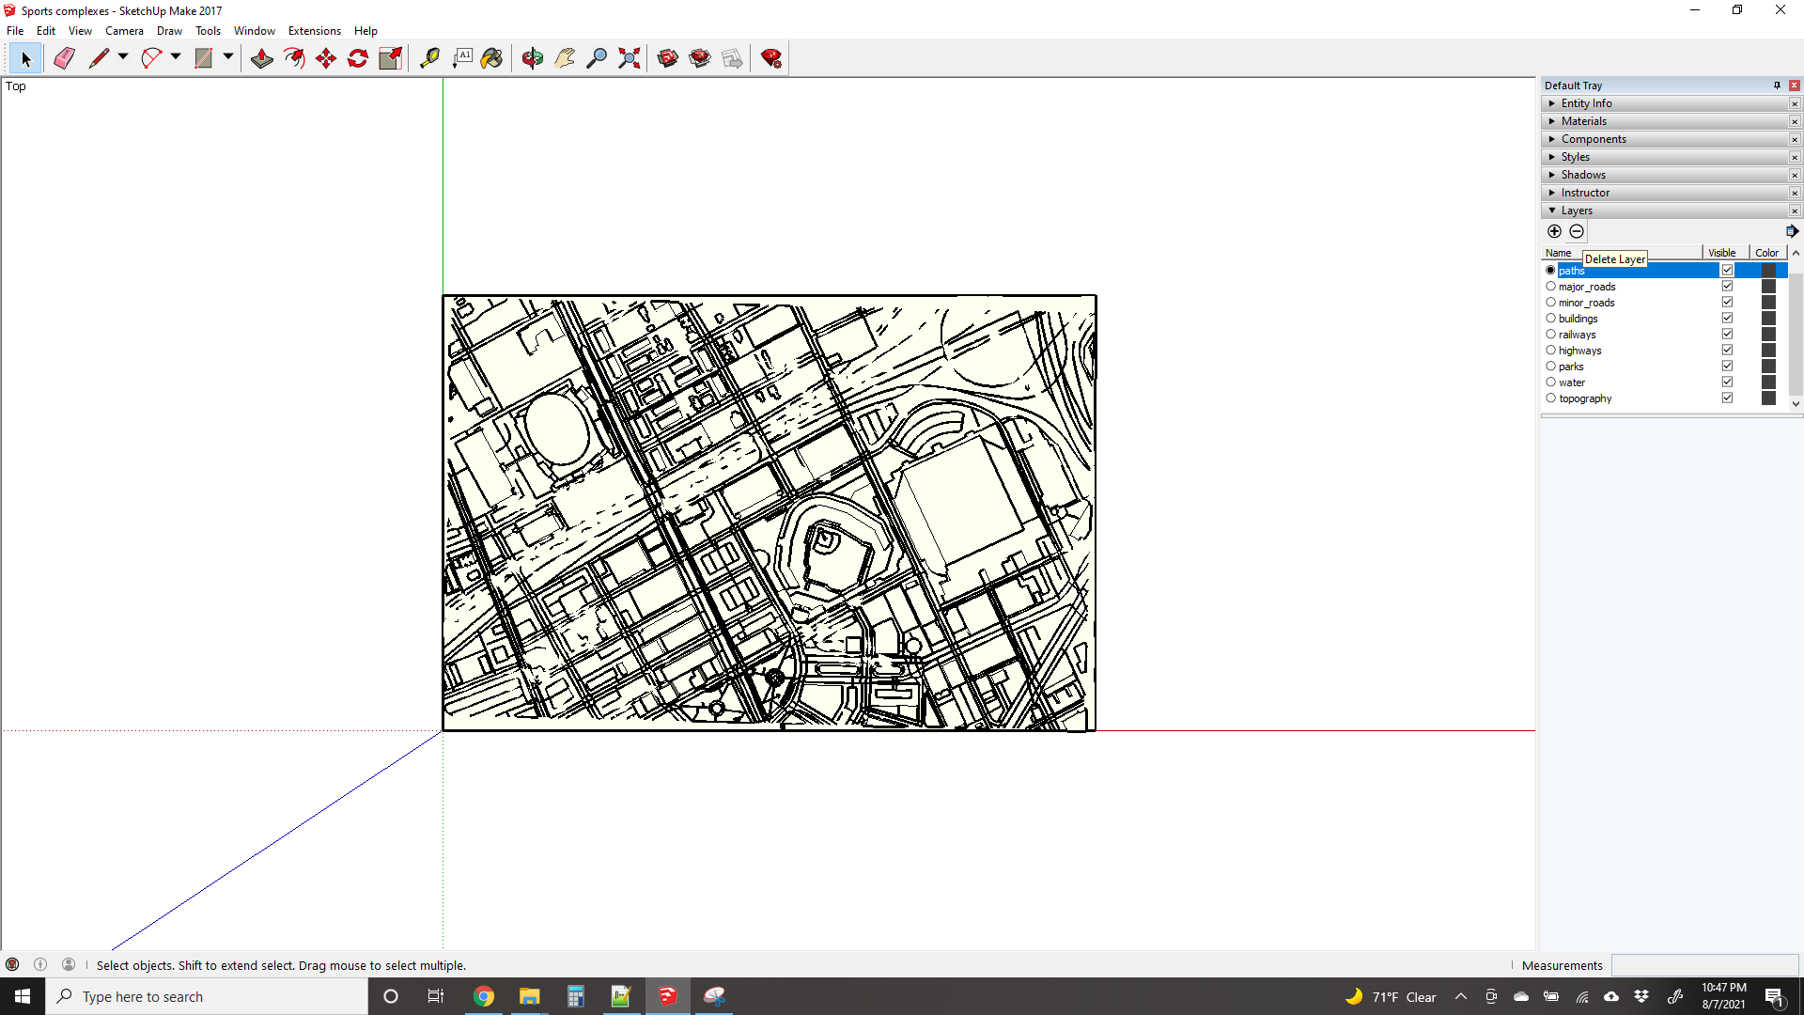The width and height of the screenshot is (1804, 1015).
Task: Open shape tool options dropdown arrow
Action: point(227,57)
